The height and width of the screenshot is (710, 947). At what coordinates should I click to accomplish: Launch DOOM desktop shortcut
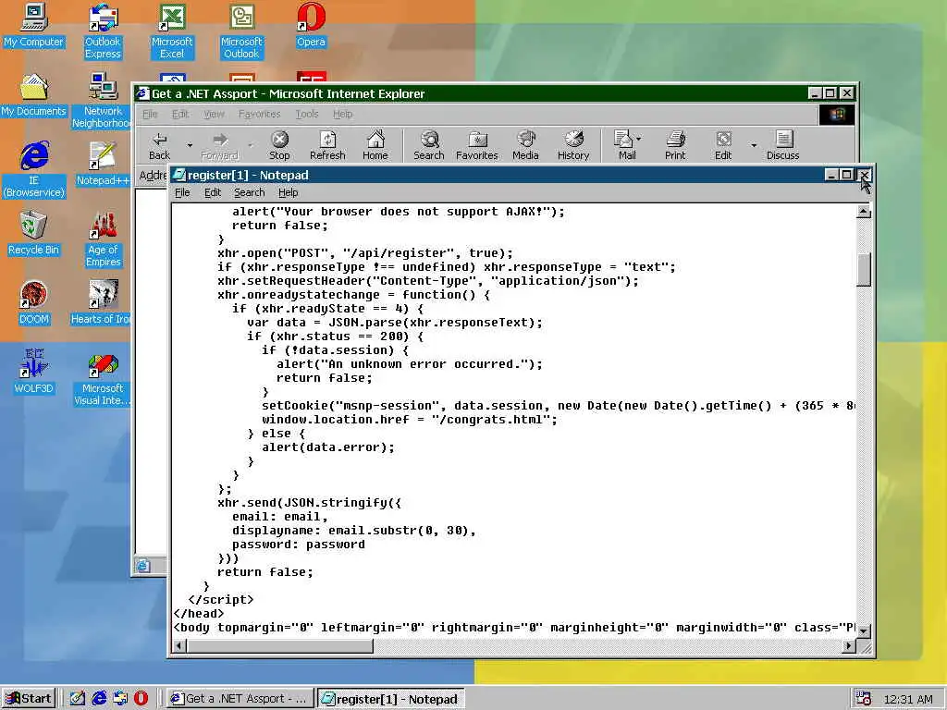point(33,303)
